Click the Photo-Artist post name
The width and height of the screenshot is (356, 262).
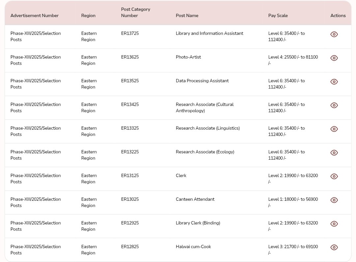point(188,57)
